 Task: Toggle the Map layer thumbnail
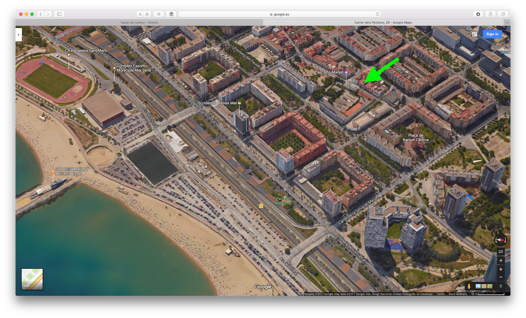(32, 279)
